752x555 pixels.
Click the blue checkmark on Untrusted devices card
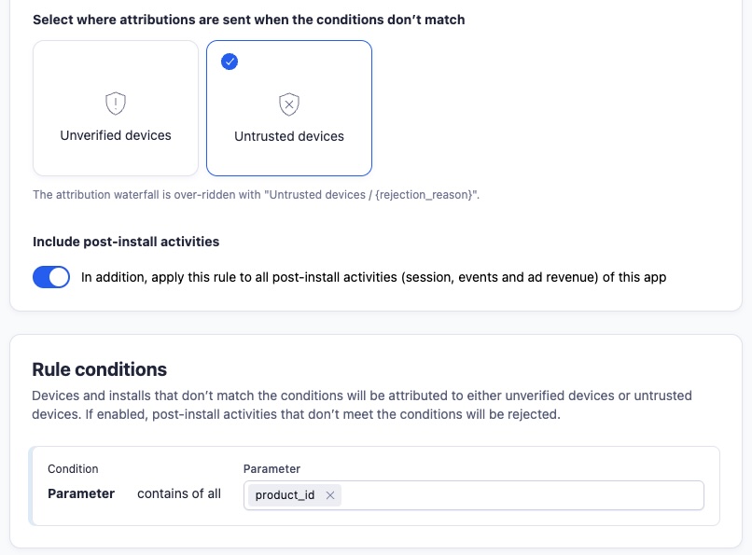(x=230, y=62)
